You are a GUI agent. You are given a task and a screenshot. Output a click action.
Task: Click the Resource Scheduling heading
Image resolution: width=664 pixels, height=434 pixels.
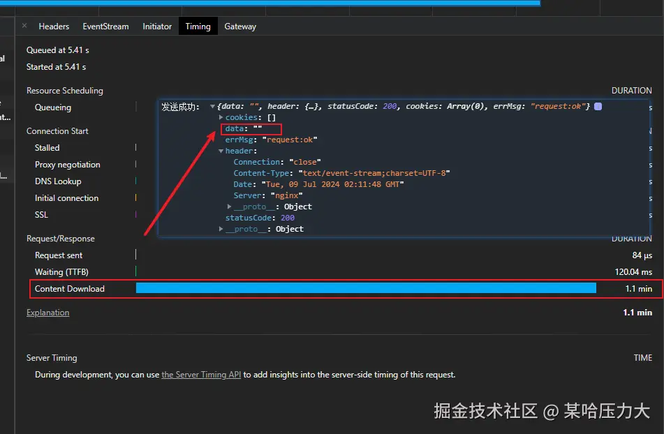point(65,91)
